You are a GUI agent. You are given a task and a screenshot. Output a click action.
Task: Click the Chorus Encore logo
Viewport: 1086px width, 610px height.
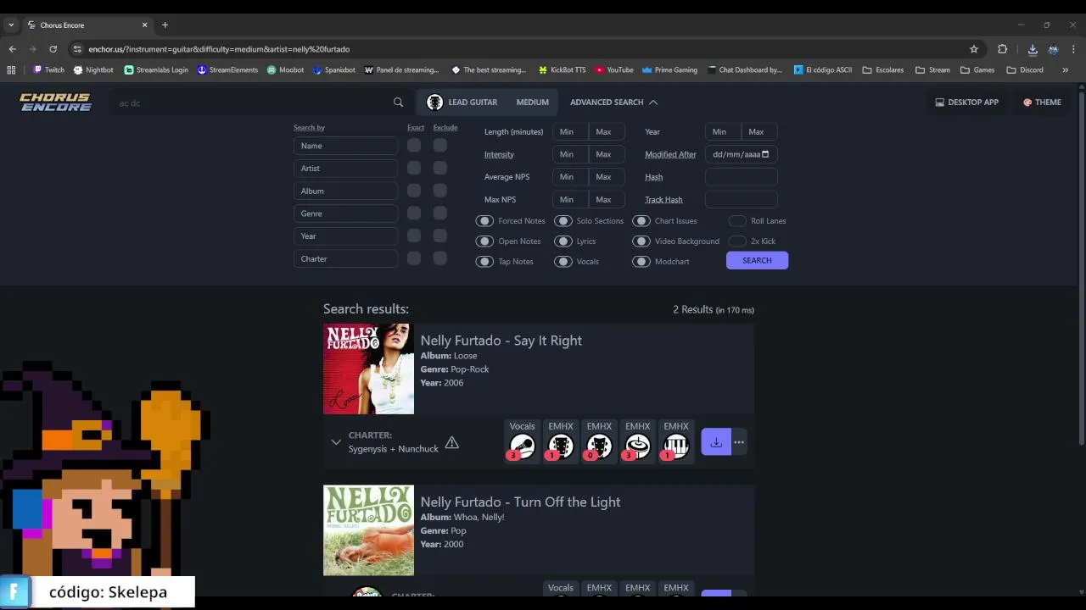click(x=55, y=103)
